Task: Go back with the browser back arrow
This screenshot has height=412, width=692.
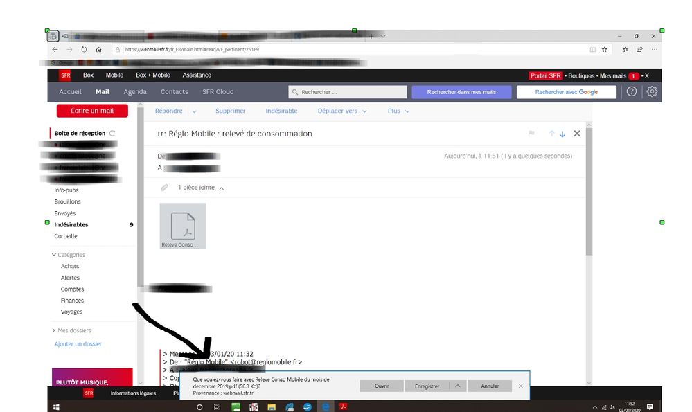Action: [55, 49]
